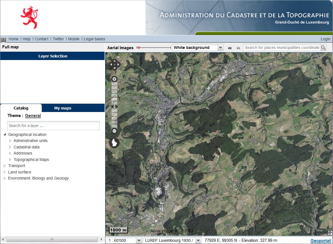Go to previous extent with double-left arrows
Viewport: 333px width, 244px height.
pyautogui.click(x=230, y=48)
